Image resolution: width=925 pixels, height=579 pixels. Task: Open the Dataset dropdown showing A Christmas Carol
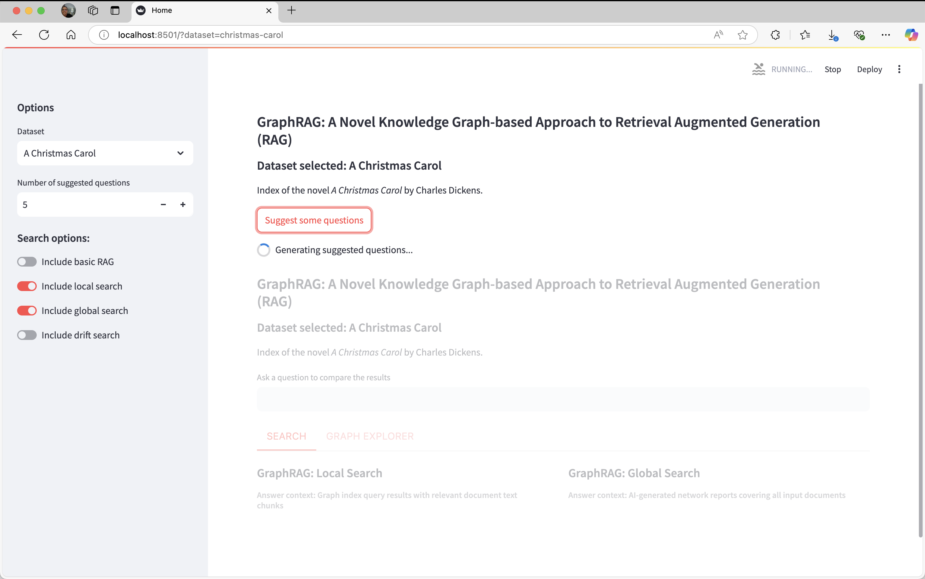[105, 153]
